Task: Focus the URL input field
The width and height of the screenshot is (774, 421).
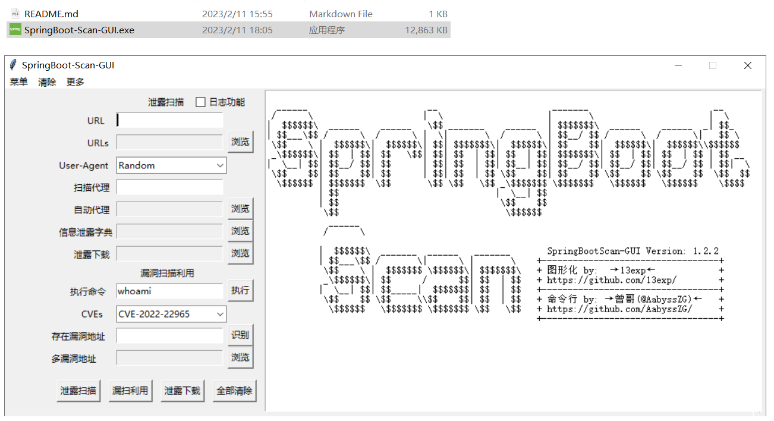Action: coord(169,120)
